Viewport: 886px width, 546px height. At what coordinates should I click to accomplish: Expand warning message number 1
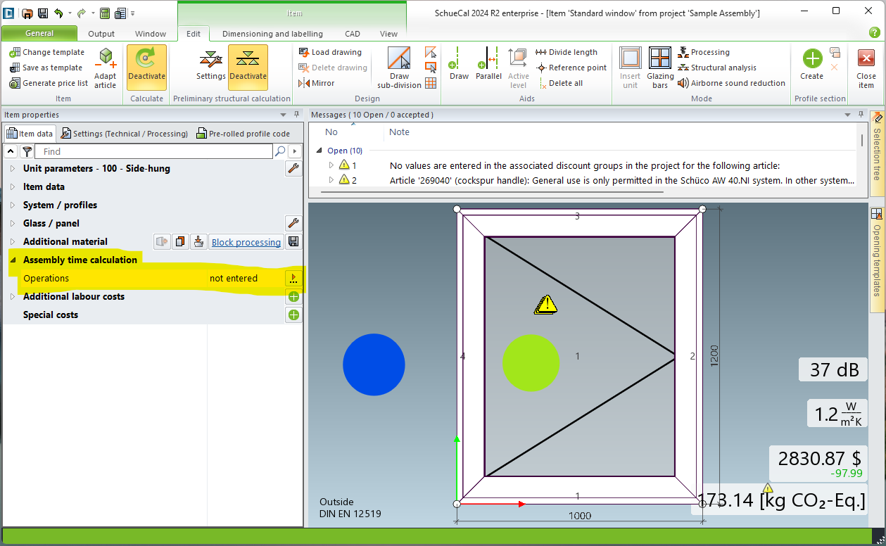(x=331, y=165)
